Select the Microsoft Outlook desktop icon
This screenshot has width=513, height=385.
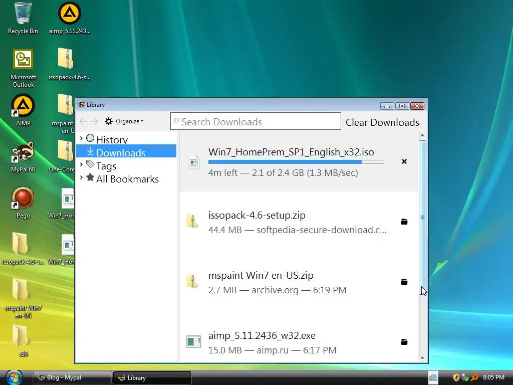[23, 68]
